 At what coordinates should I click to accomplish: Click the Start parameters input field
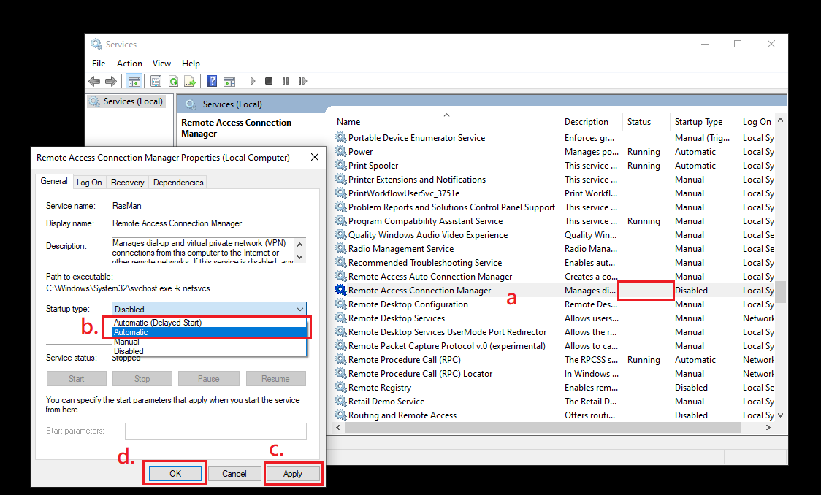pos(215,431)
